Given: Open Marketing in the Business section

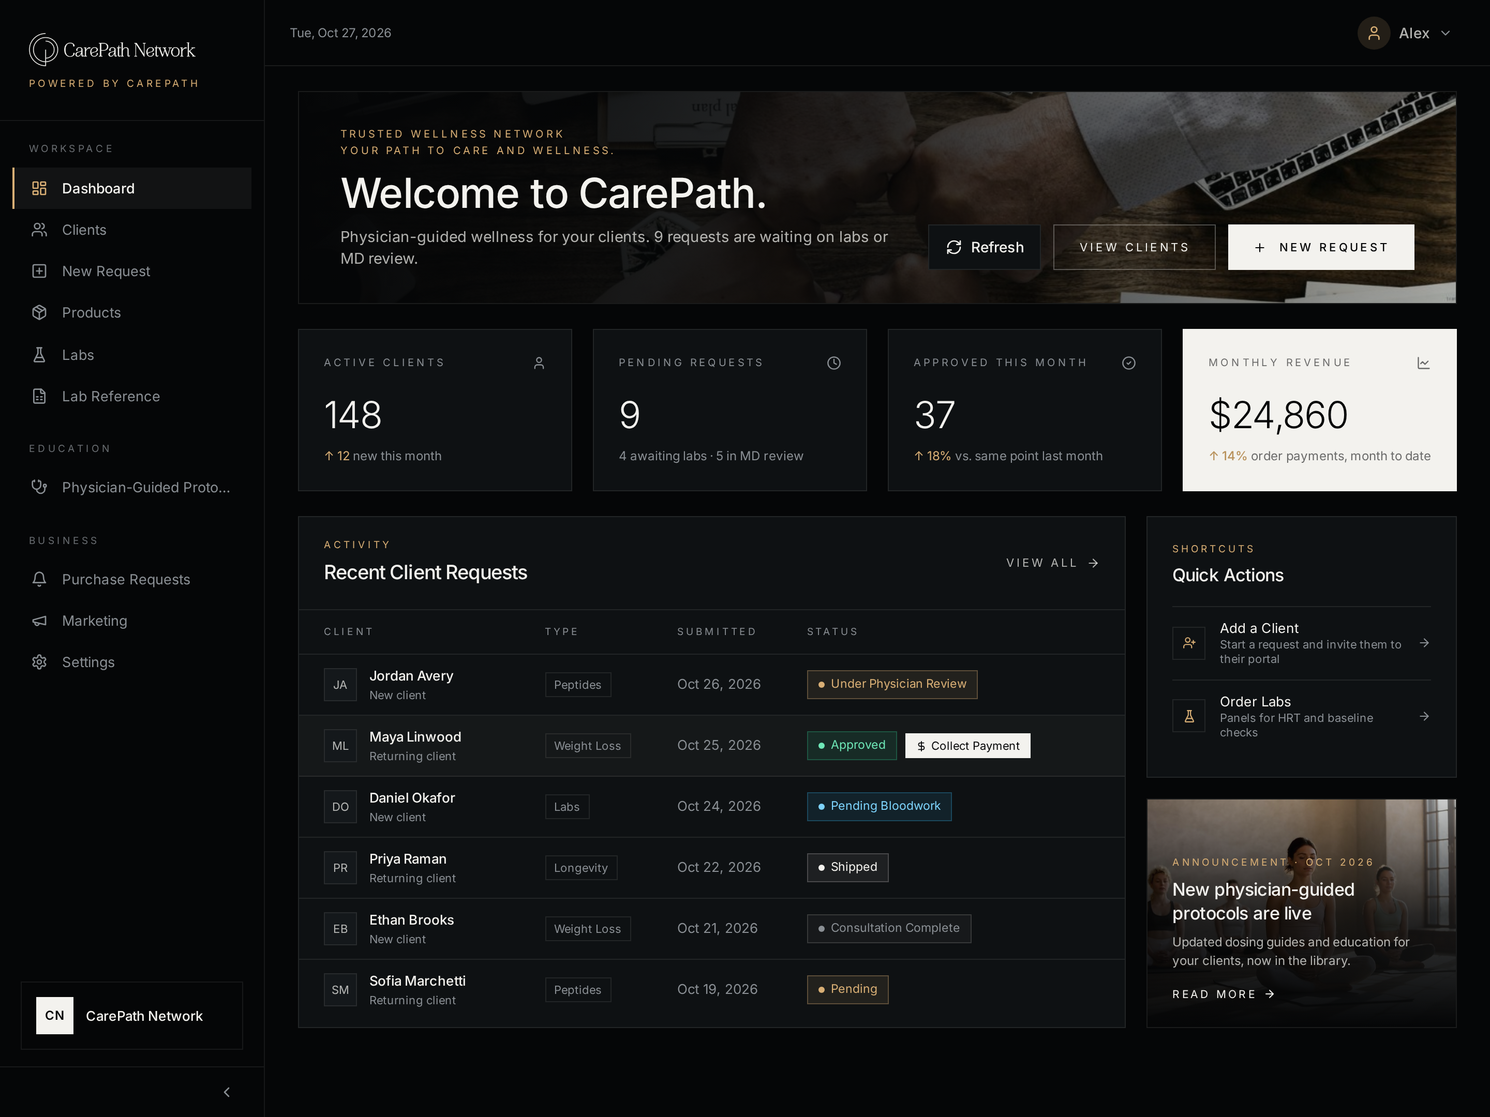Looking at the screenshot, I should tap(132, 621).
